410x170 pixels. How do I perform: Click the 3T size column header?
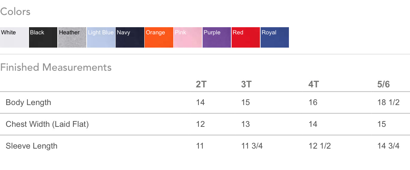click(x=246, y=84)
